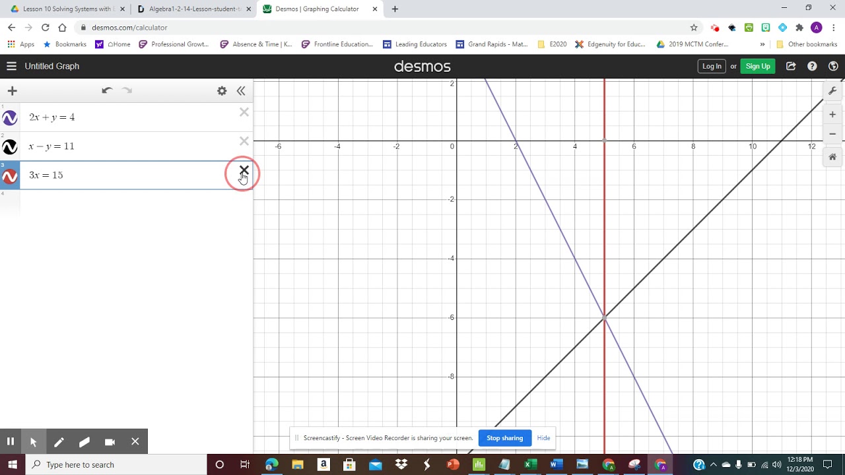The height and width of the screenshot is (475, 845).
Task: Open the Chrome profile avatar
Action: pyautogui.click(x=817, y=28)
